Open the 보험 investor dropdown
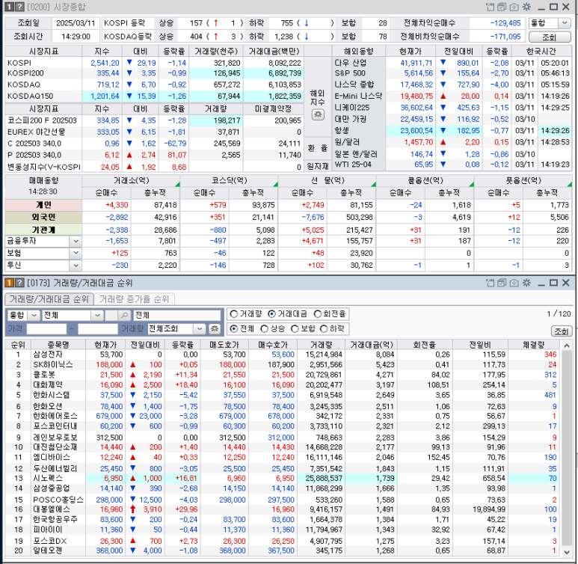The image size is (578, 564). pos(76,253)
